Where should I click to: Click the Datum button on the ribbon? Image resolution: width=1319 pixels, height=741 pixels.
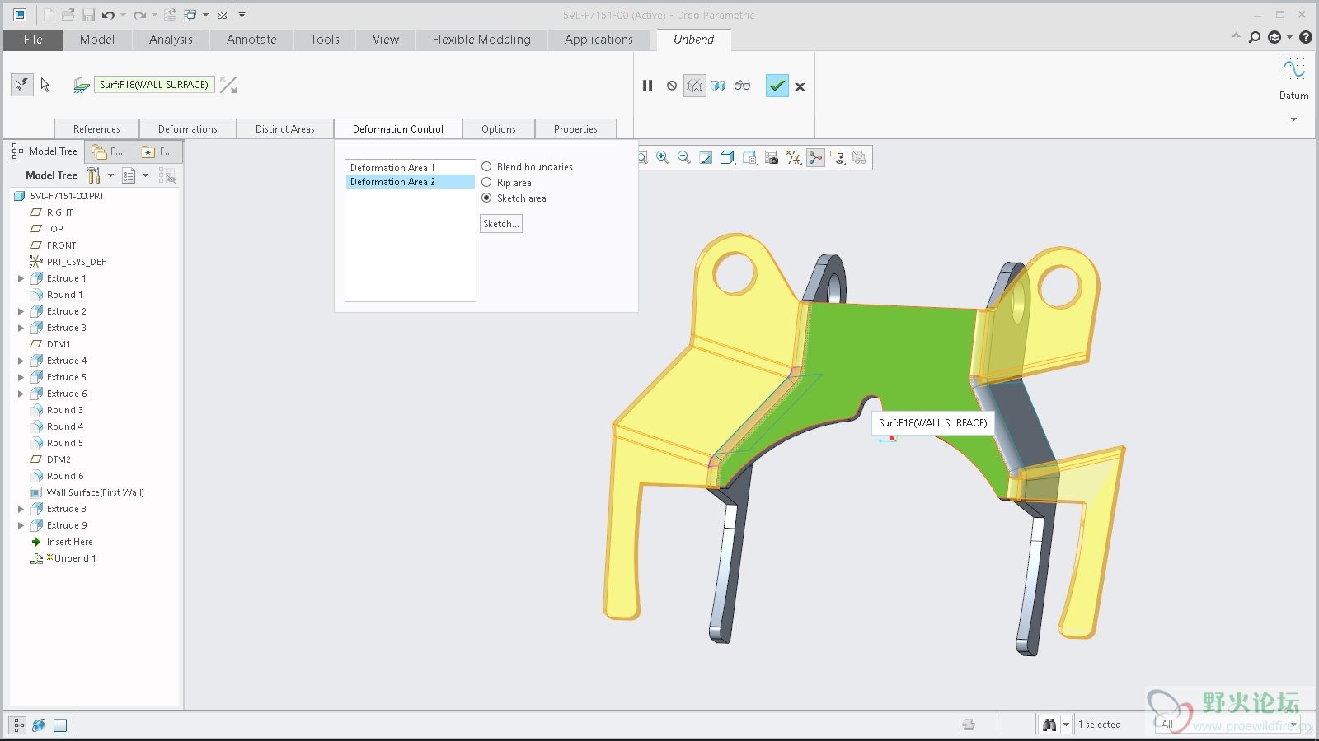tap(1293, 80)
